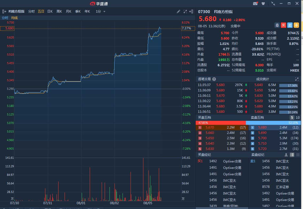Screen dimensions: 303x209
Task: Select the 5-level order book depth
Action: click(292, 118)
